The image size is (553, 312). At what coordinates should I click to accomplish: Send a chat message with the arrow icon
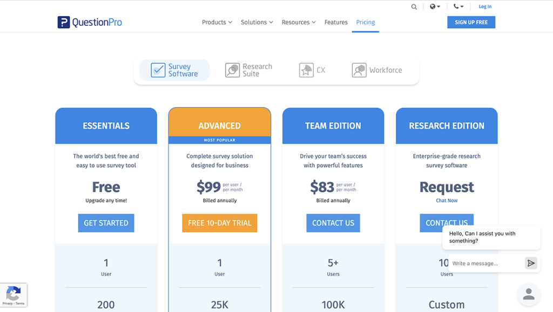coord(530,263)
